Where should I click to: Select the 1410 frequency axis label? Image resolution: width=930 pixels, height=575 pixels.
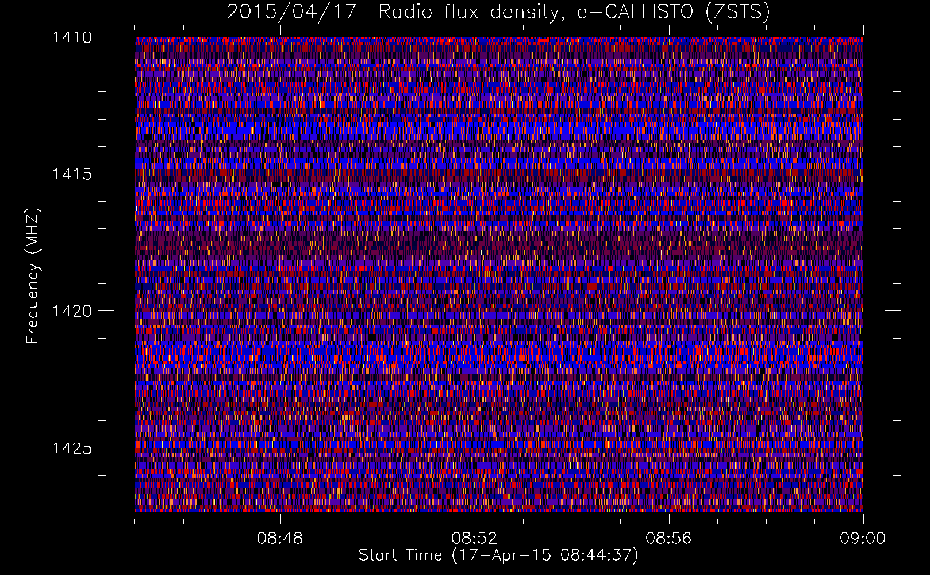pyautogui.click(x=72, y=37)
